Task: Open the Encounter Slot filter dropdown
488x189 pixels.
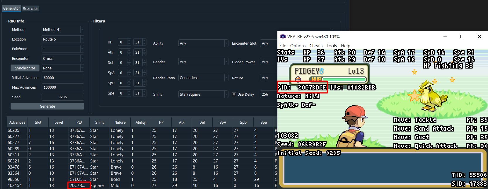Action: pyautogui.click(x=269, y=43)
